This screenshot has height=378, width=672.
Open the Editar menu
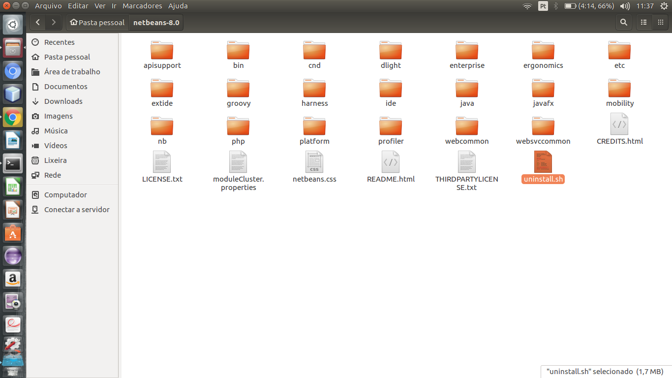pyautogui.click(x=78, y=6)
